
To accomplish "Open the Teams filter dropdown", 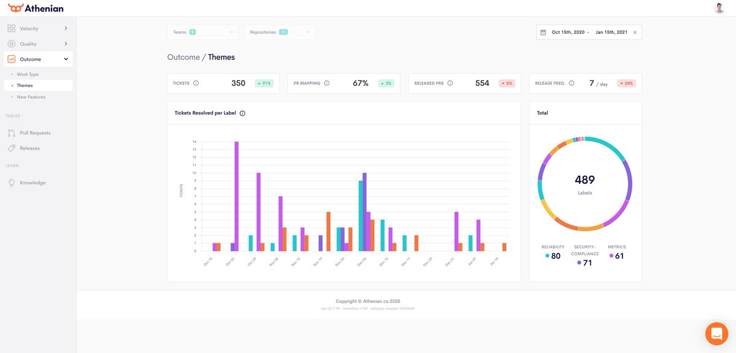I will (203, 32).
